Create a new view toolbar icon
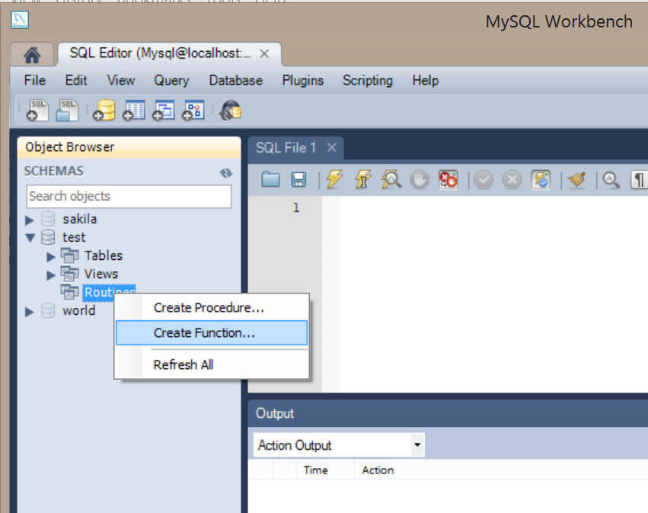The width and height of the screenshot is (648, 513). (164, 111)
